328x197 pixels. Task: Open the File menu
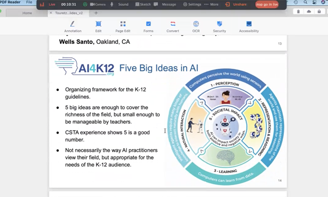pyautogui.click(x=29, y=2)
